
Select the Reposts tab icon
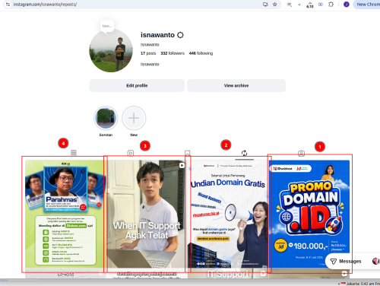click(x=244, y=153)
